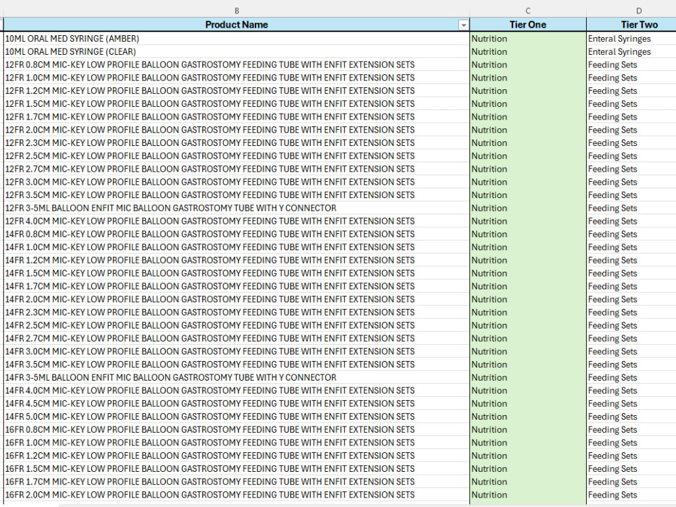Select the 12FR 3.5CM MIC-KEY product cell
The width and height of the screenshot is (676, 507).
pyautogui.click(x=236, y=195)
